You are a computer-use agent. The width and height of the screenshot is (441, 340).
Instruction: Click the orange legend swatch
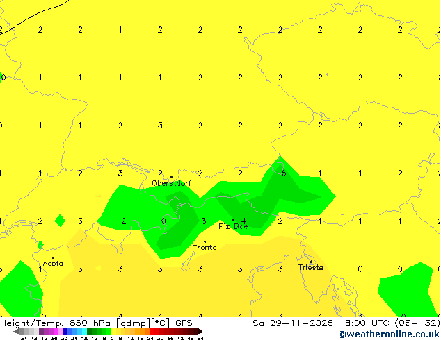point(138,331)
